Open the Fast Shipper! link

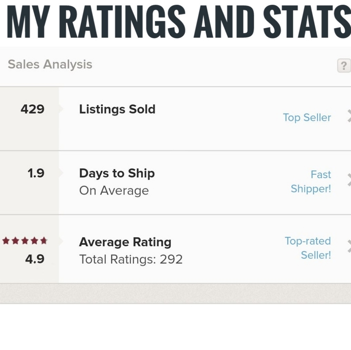pyautogui.click(x=311, y=182)
